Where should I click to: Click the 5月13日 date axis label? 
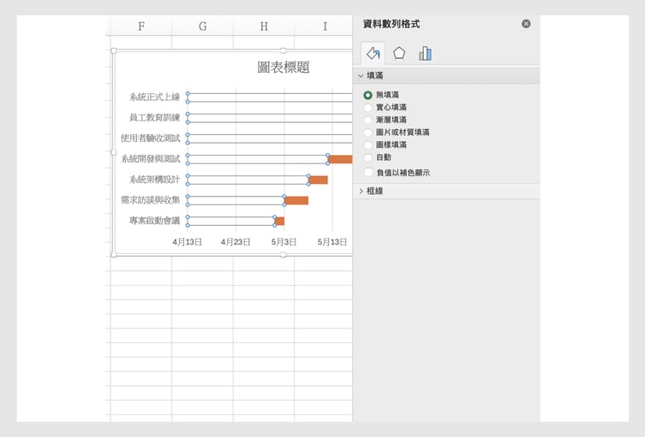(332, 242)
